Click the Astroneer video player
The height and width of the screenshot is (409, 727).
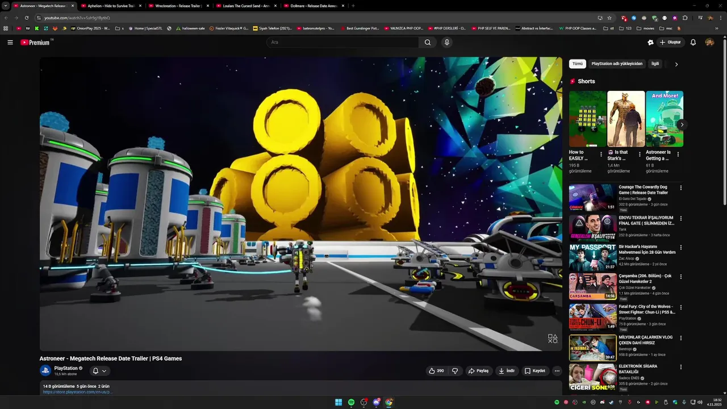[x=300, y=204]
